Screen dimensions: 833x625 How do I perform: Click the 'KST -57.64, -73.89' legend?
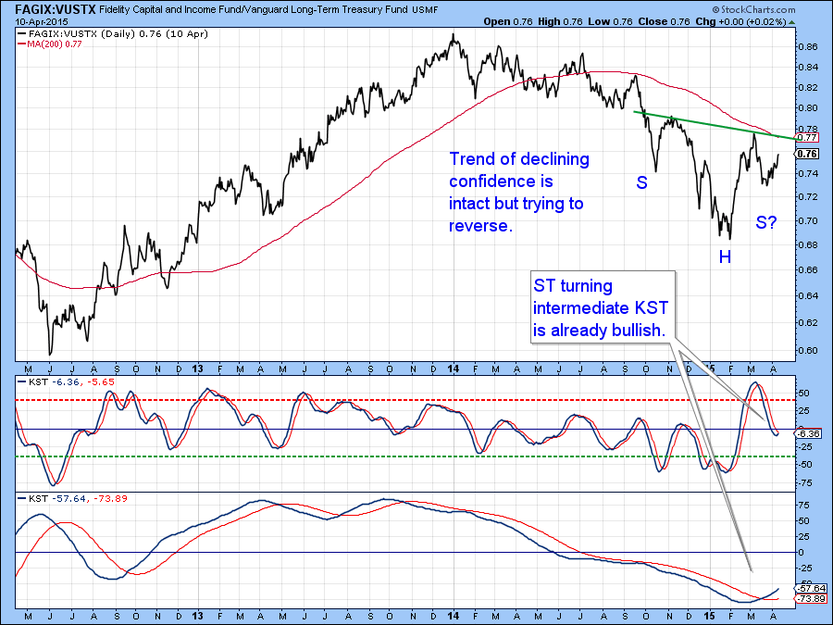click(73, 498)
